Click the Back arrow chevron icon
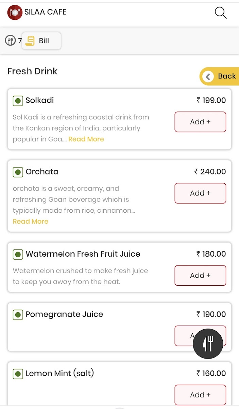This screenshot has height=409, width=239. click(208, 76)
